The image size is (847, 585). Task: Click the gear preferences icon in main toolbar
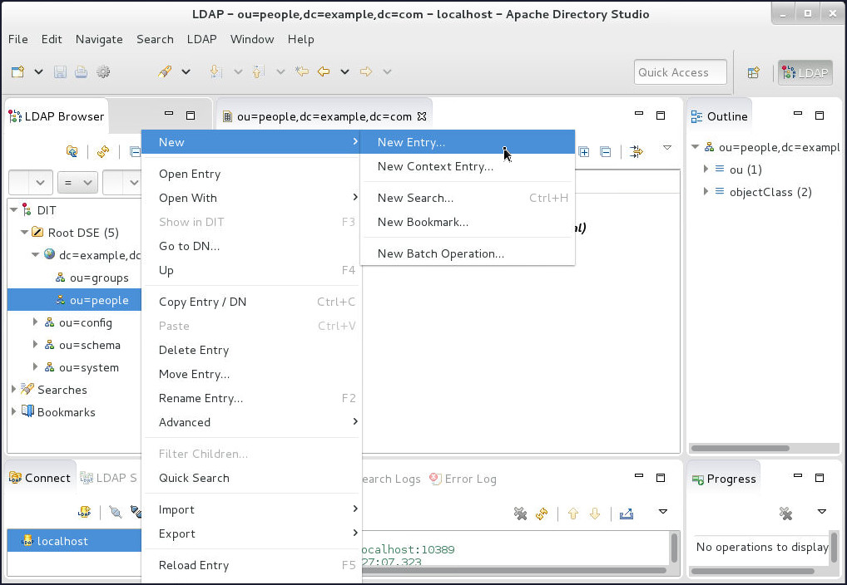click(103, 71)
